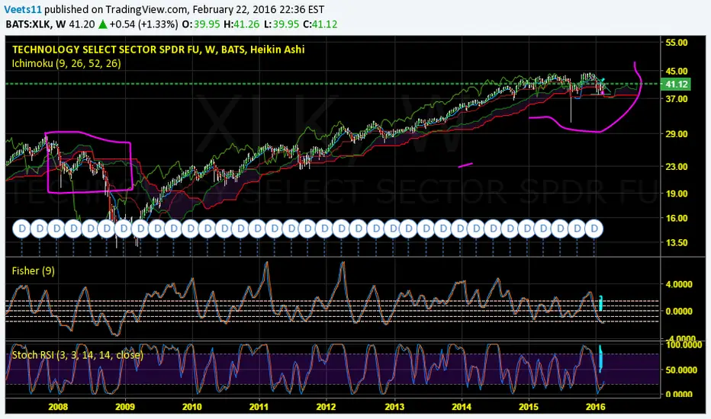The height and width of the screenshot is (419, 711).
Task: Open the dividend D marker above 2010
Action: pyautogui.click(x=191, y=229)
